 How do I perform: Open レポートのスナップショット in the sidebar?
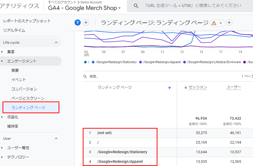pos(27,21)
